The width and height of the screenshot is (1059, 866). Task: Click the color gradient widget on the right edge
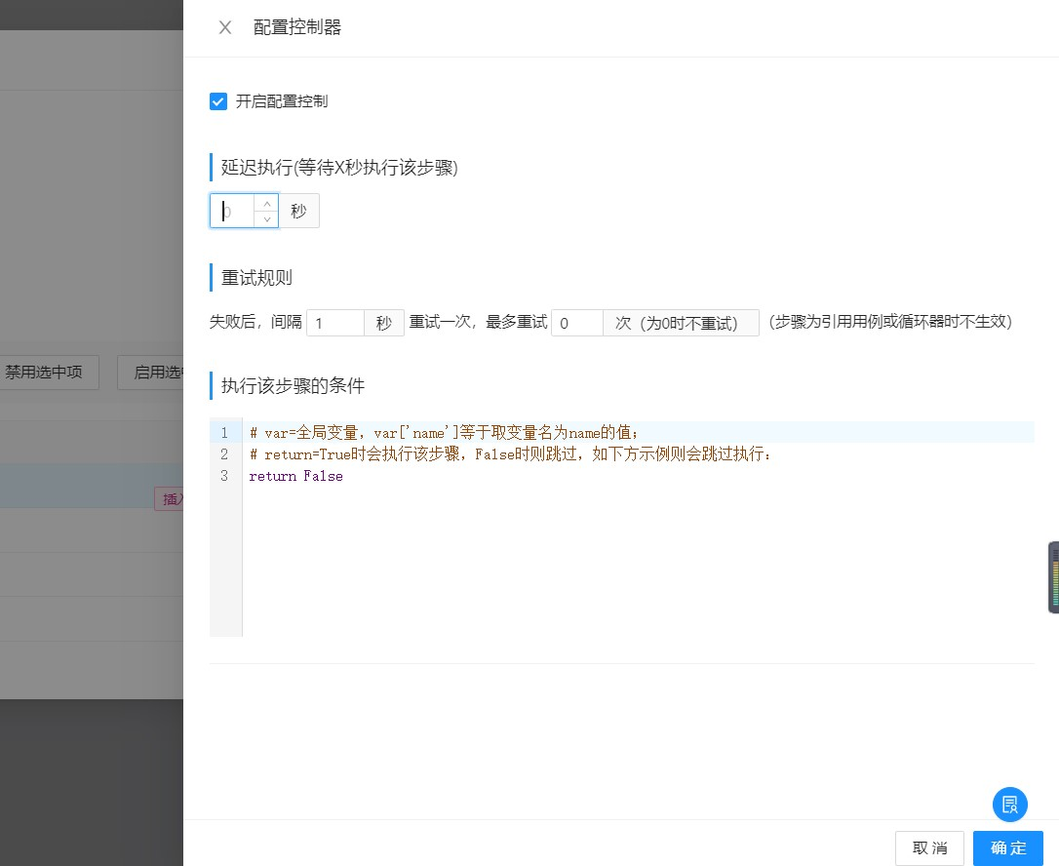tap(1054, 577)
